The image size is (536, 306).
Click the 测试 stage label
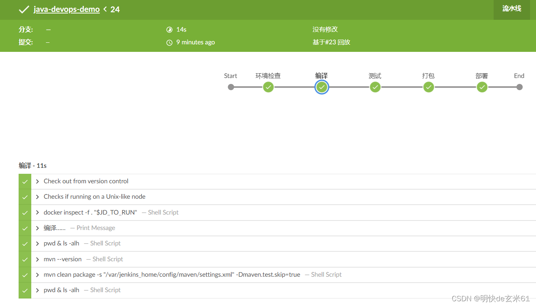point(375,76)
